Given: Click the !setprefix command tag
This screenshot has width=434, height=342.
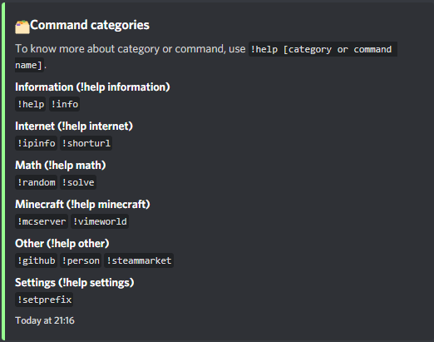Looking at the screenshot, I should [44, 300].
